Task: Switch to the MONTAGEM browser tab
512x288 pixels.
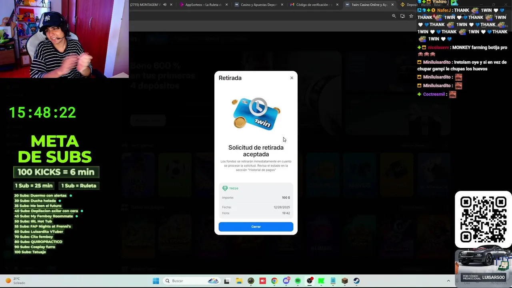Action: (145, 5)
